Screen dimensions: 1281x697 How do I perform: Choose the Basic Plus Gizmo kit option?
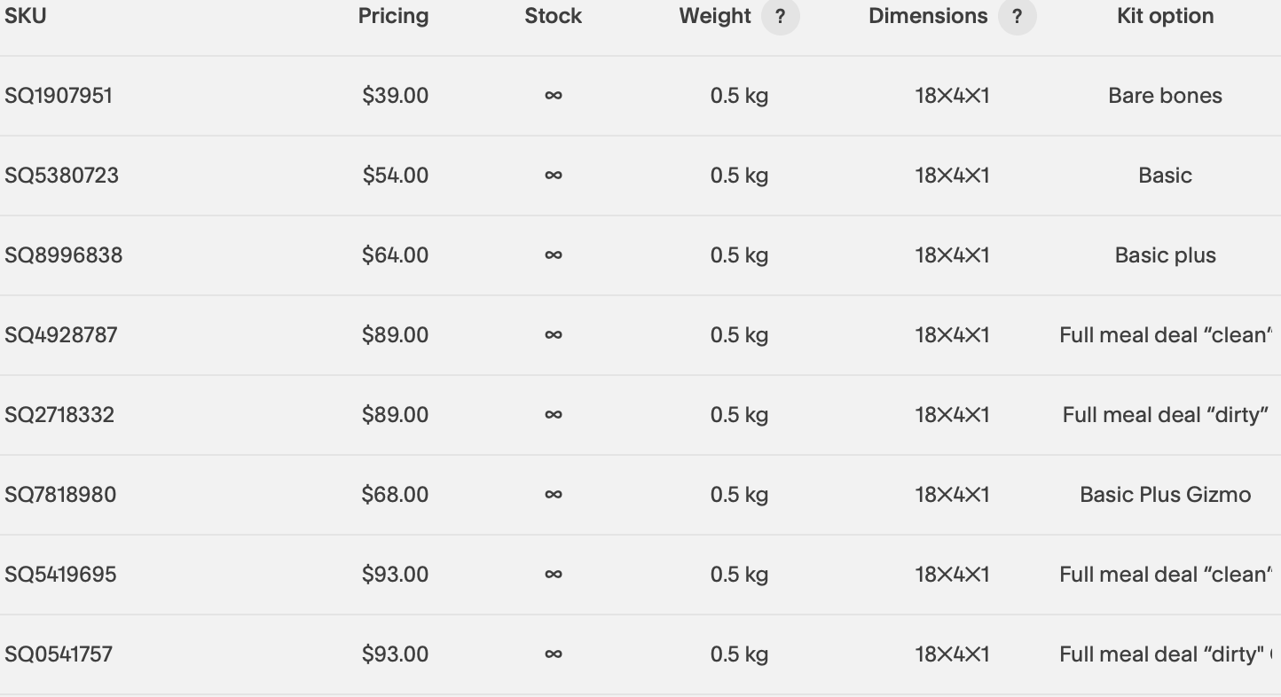coord(1165,495)
